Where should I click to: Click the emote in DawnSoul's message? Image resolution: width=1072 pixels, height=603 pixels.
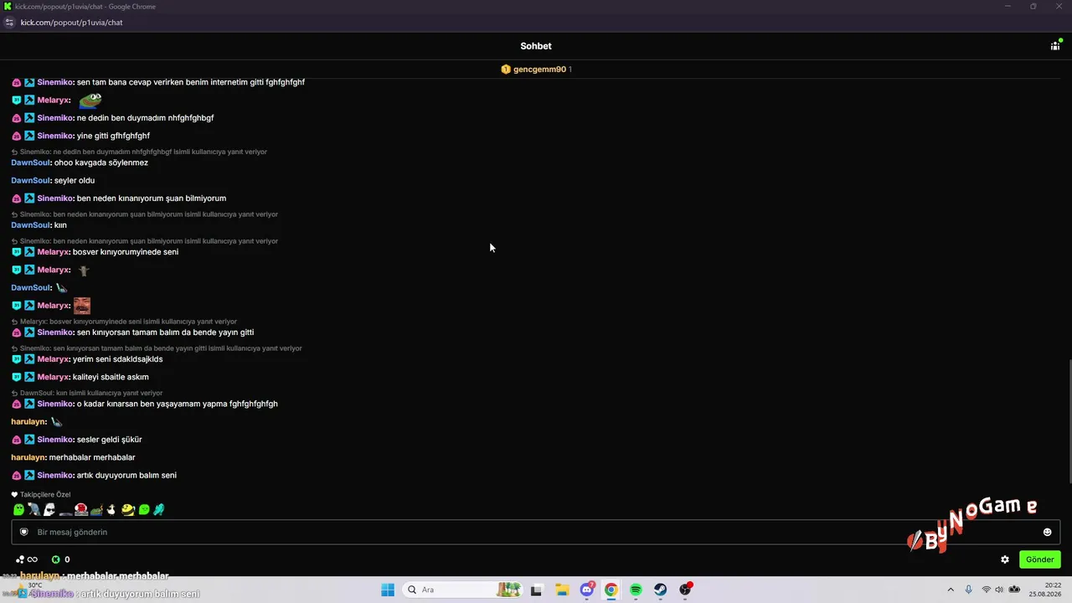coord(61,288)
